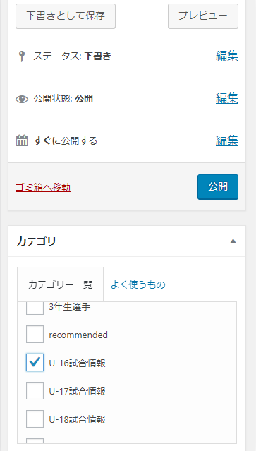The width and height of the screenshot is (256, 451).
Task: Click the status pin icon
Action: click(22, 56)
